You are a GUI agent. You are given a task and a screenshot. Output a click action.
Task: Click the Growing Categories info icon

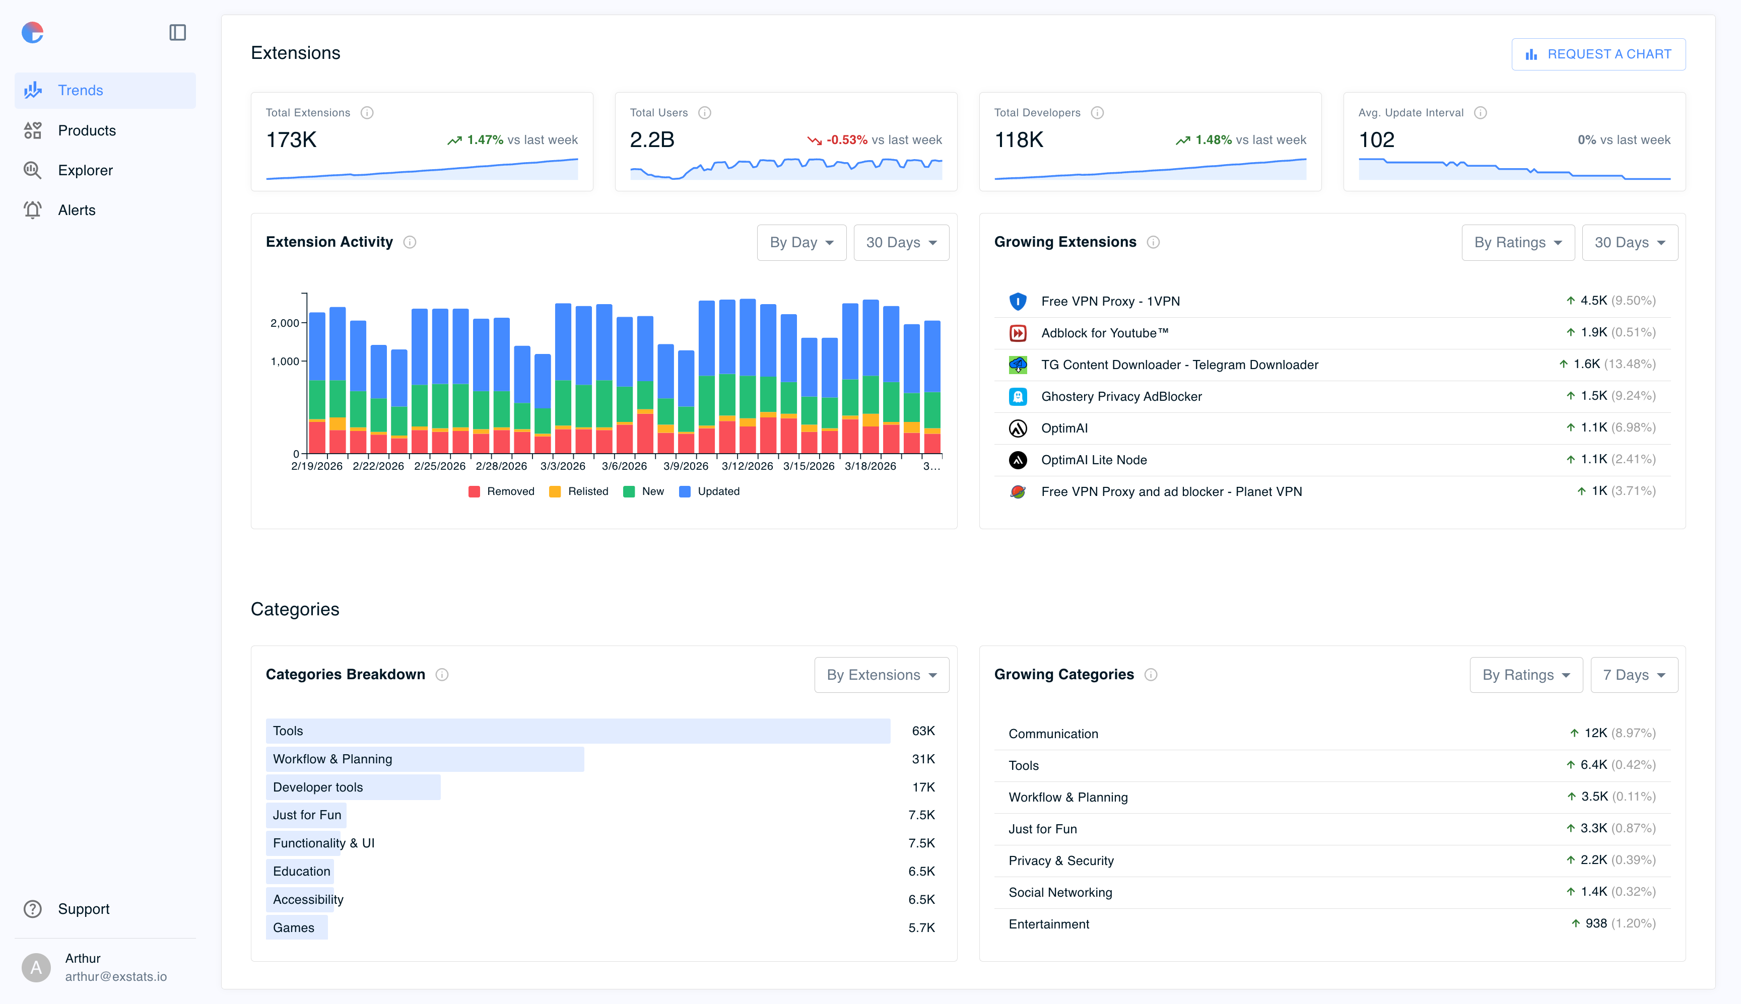tap(1151, 674)
